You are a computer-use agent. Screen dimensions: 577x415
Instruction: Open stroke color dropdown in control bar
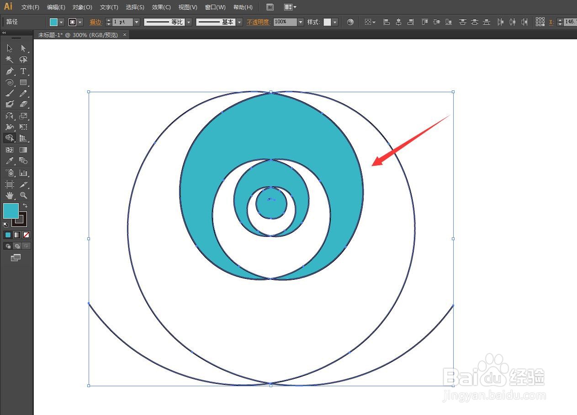80,22
